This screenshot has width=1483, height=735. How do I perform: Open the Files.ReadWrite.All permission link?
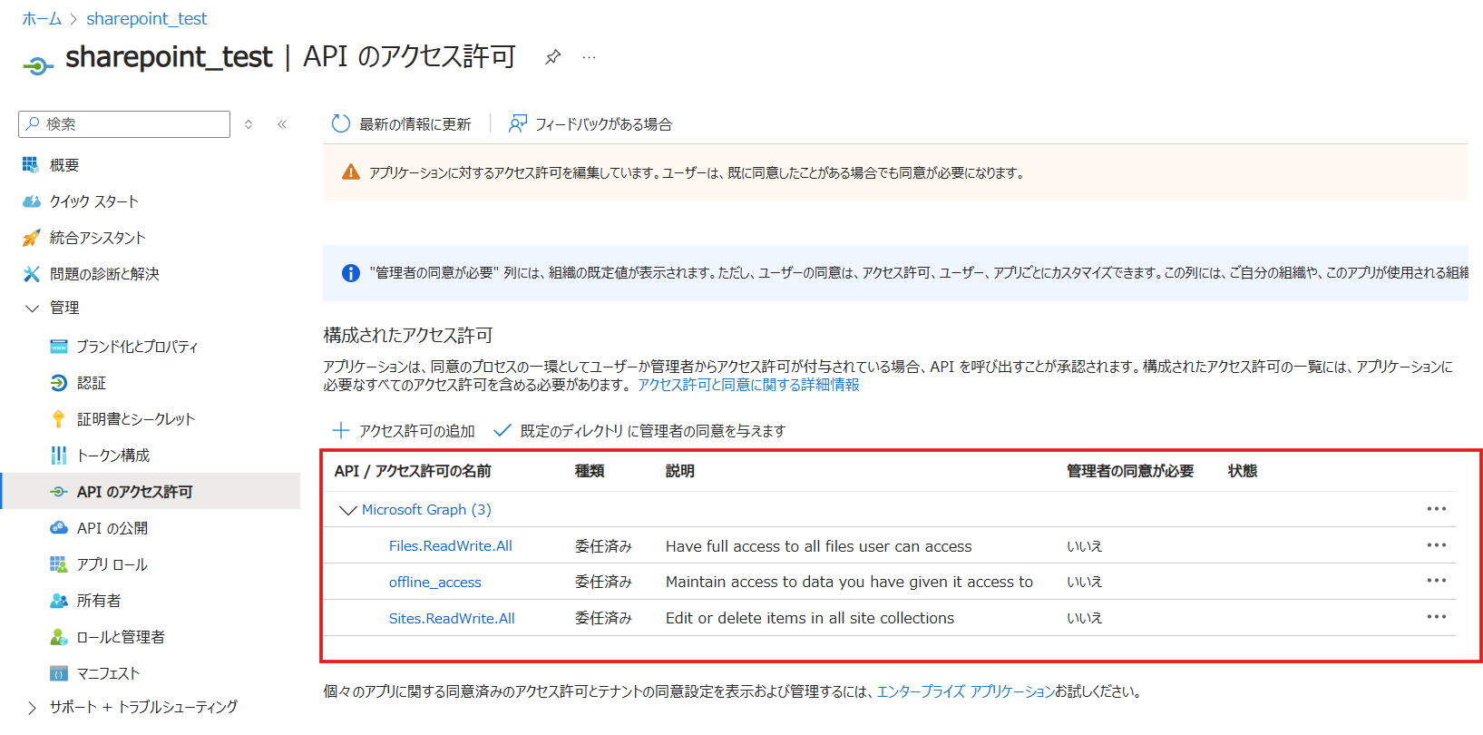451,546
